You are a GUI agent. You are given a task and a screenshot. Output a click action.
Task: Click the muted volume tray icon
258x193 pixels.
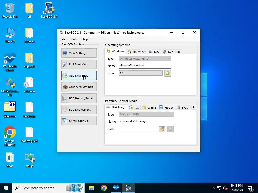[225, 188]
